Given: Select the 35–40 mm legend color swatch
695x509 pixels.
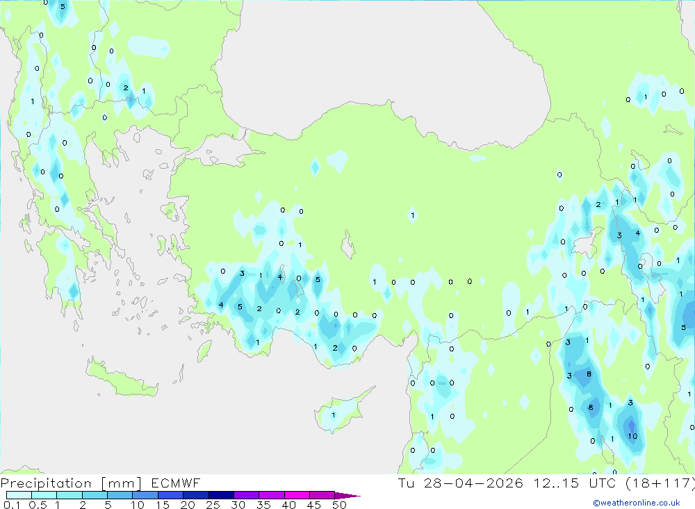Looking at the screenshot, I should (271, 495).
